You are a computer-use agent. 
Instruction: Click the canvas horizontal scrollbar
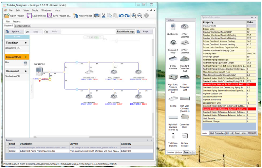63,137
